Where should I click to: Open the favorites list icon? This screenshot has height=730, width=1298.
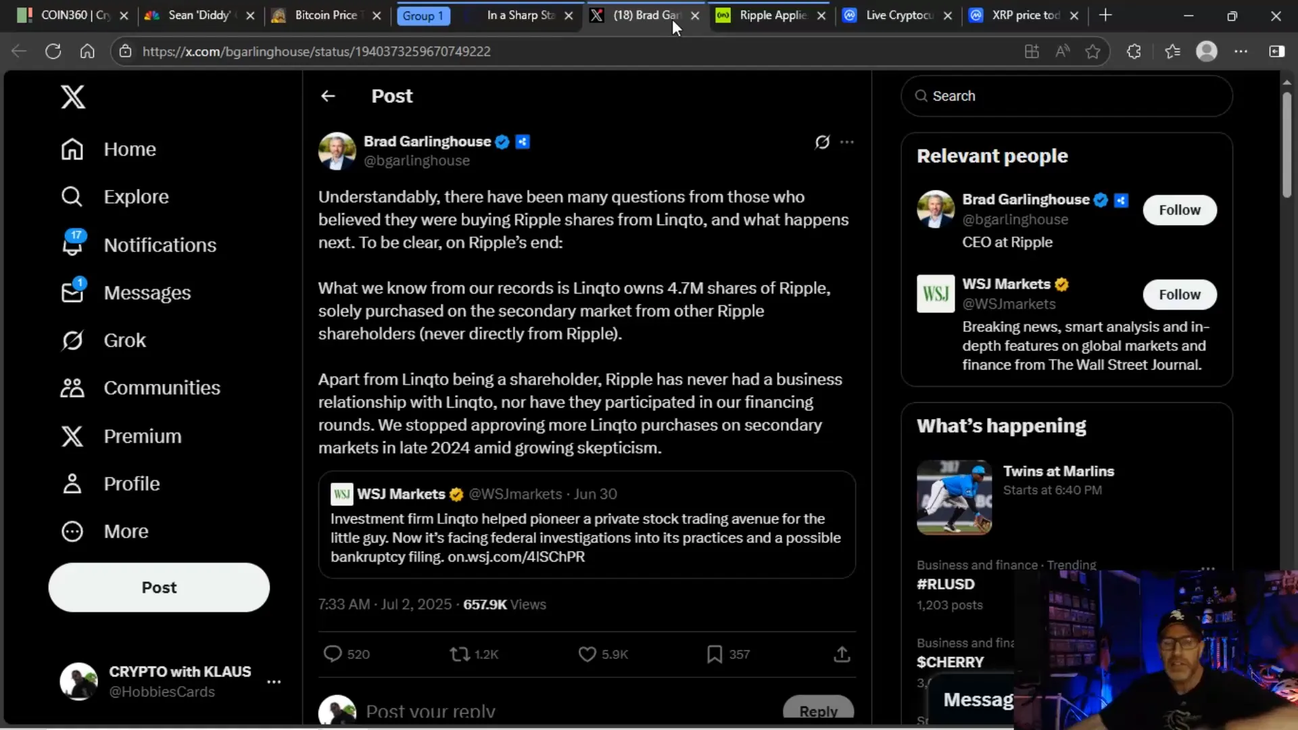point(1172,51)
